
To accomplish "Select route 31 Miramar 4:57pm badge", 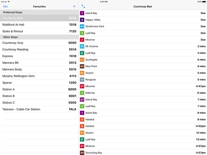I will 82,146.
